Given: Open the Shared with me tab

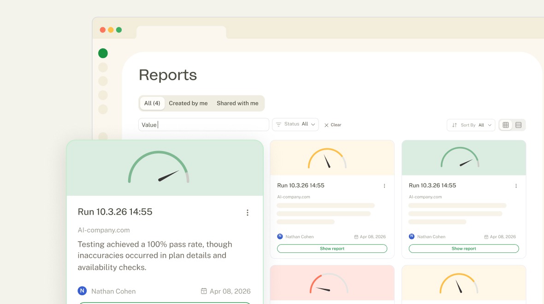Looking at the screenshot, I should pyautogui.click(x=237, y=103).
